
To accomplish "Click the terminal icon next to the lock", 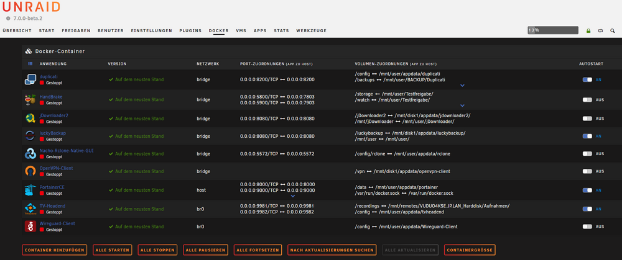I will pyautogui.click(x=601, y=30).
